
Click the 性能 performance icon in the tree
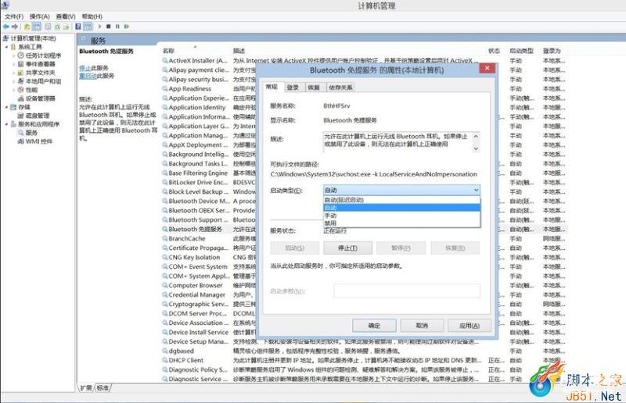click(x=21, y=90)
